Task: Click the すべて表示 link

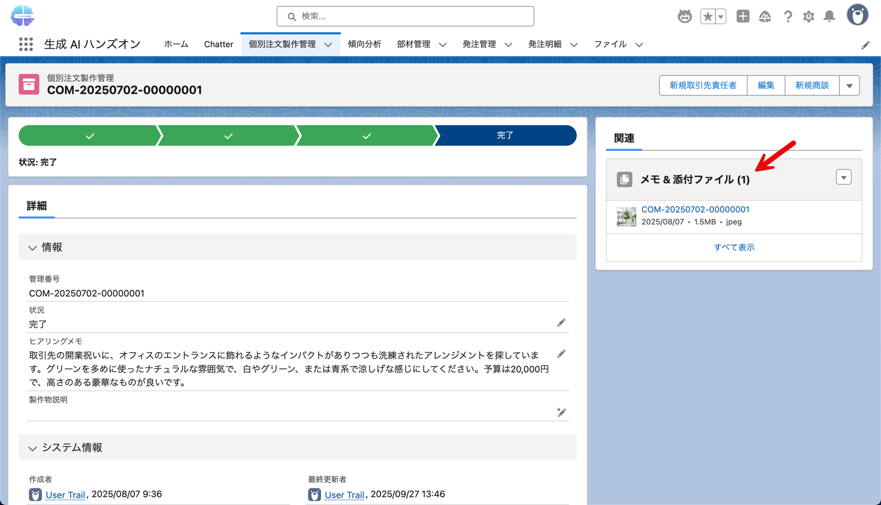Action: click(x=734, y=248)
